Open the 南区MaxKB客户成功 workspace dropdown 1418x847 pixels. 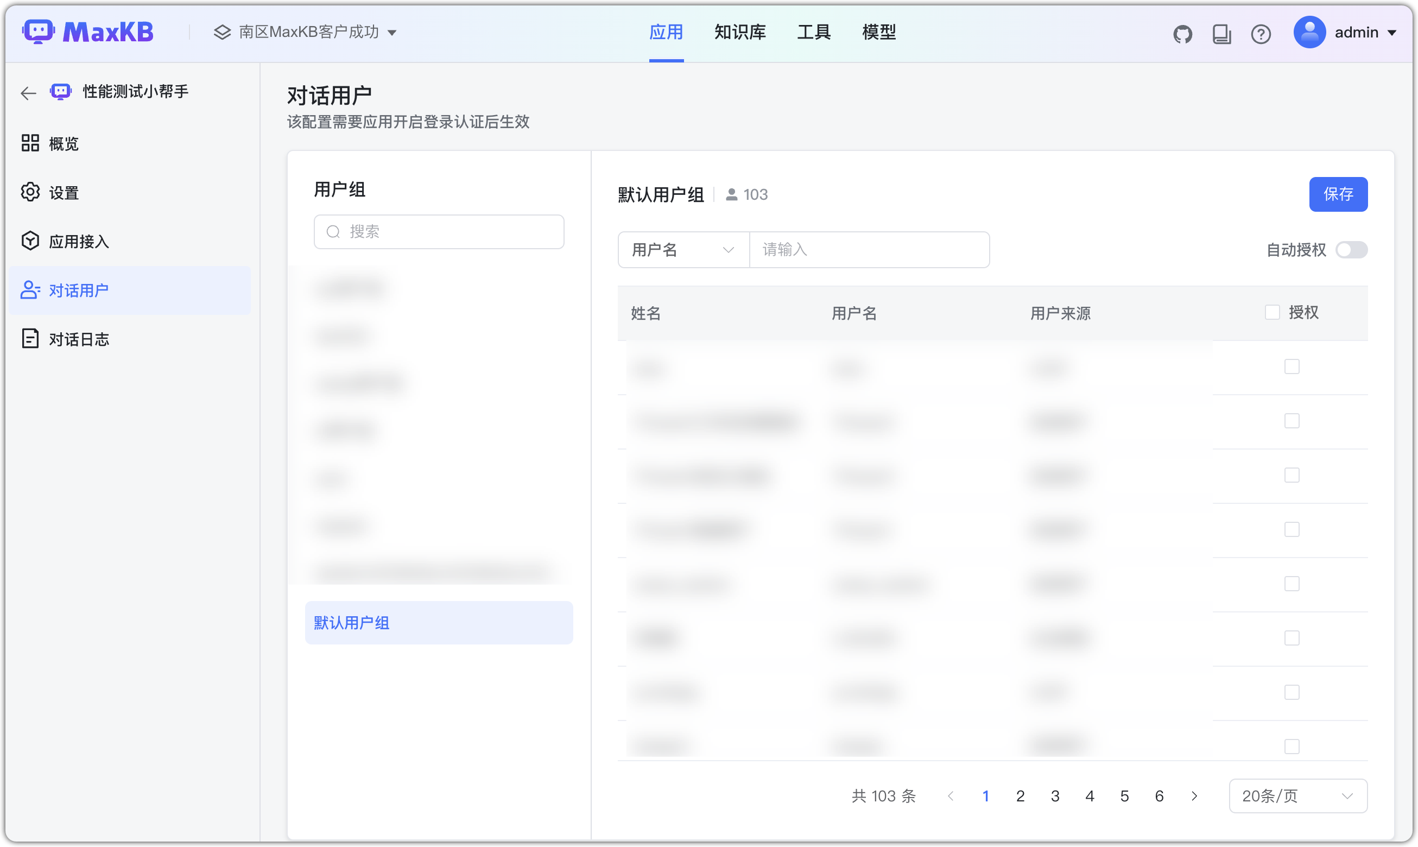click(x=305, y=32)
